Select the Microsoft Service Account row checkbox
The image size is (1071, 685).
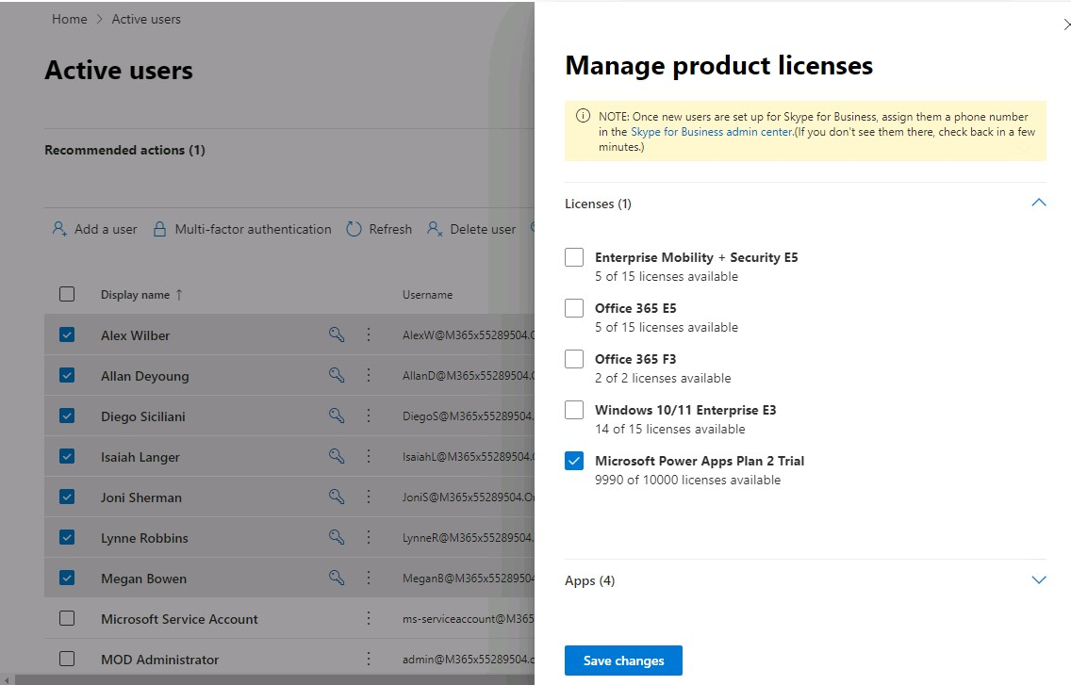coord(67,619)
